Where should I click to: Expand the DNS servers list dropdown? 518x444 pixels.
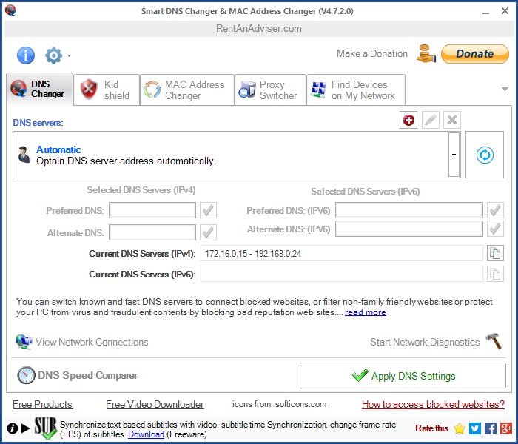tap(454, 155)
